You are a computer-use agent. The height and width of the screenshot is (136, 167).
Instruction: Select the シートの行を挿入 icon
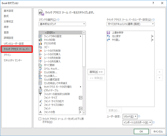(40, 54)
